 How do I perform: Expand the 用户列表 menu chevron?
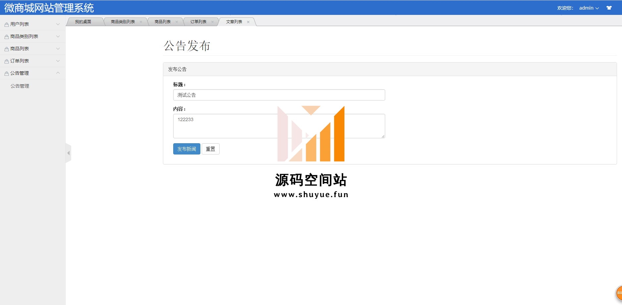58,24
